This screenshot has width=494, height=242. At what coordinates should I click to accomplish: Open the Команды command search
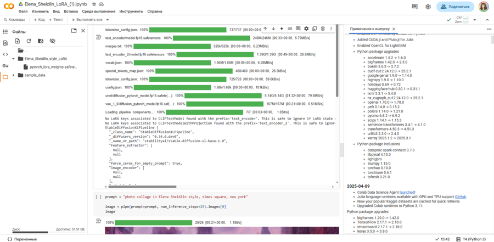click(14, 20)
